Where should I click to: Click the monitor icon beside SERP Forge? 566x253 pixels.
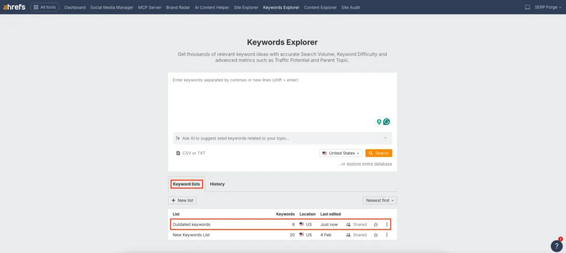point(527,7)
